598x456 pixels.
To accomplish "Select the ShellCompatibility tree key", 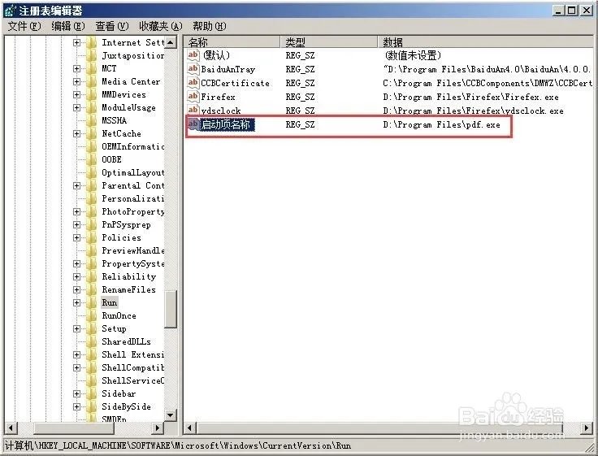I will [x=132, y=367].
